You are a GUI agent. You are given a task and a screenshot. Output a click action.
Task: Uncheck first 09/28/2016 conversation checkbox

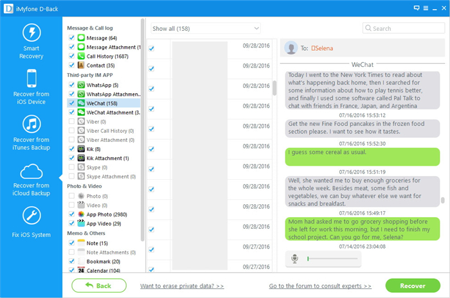pyautogui.click(x=152, y=48)
